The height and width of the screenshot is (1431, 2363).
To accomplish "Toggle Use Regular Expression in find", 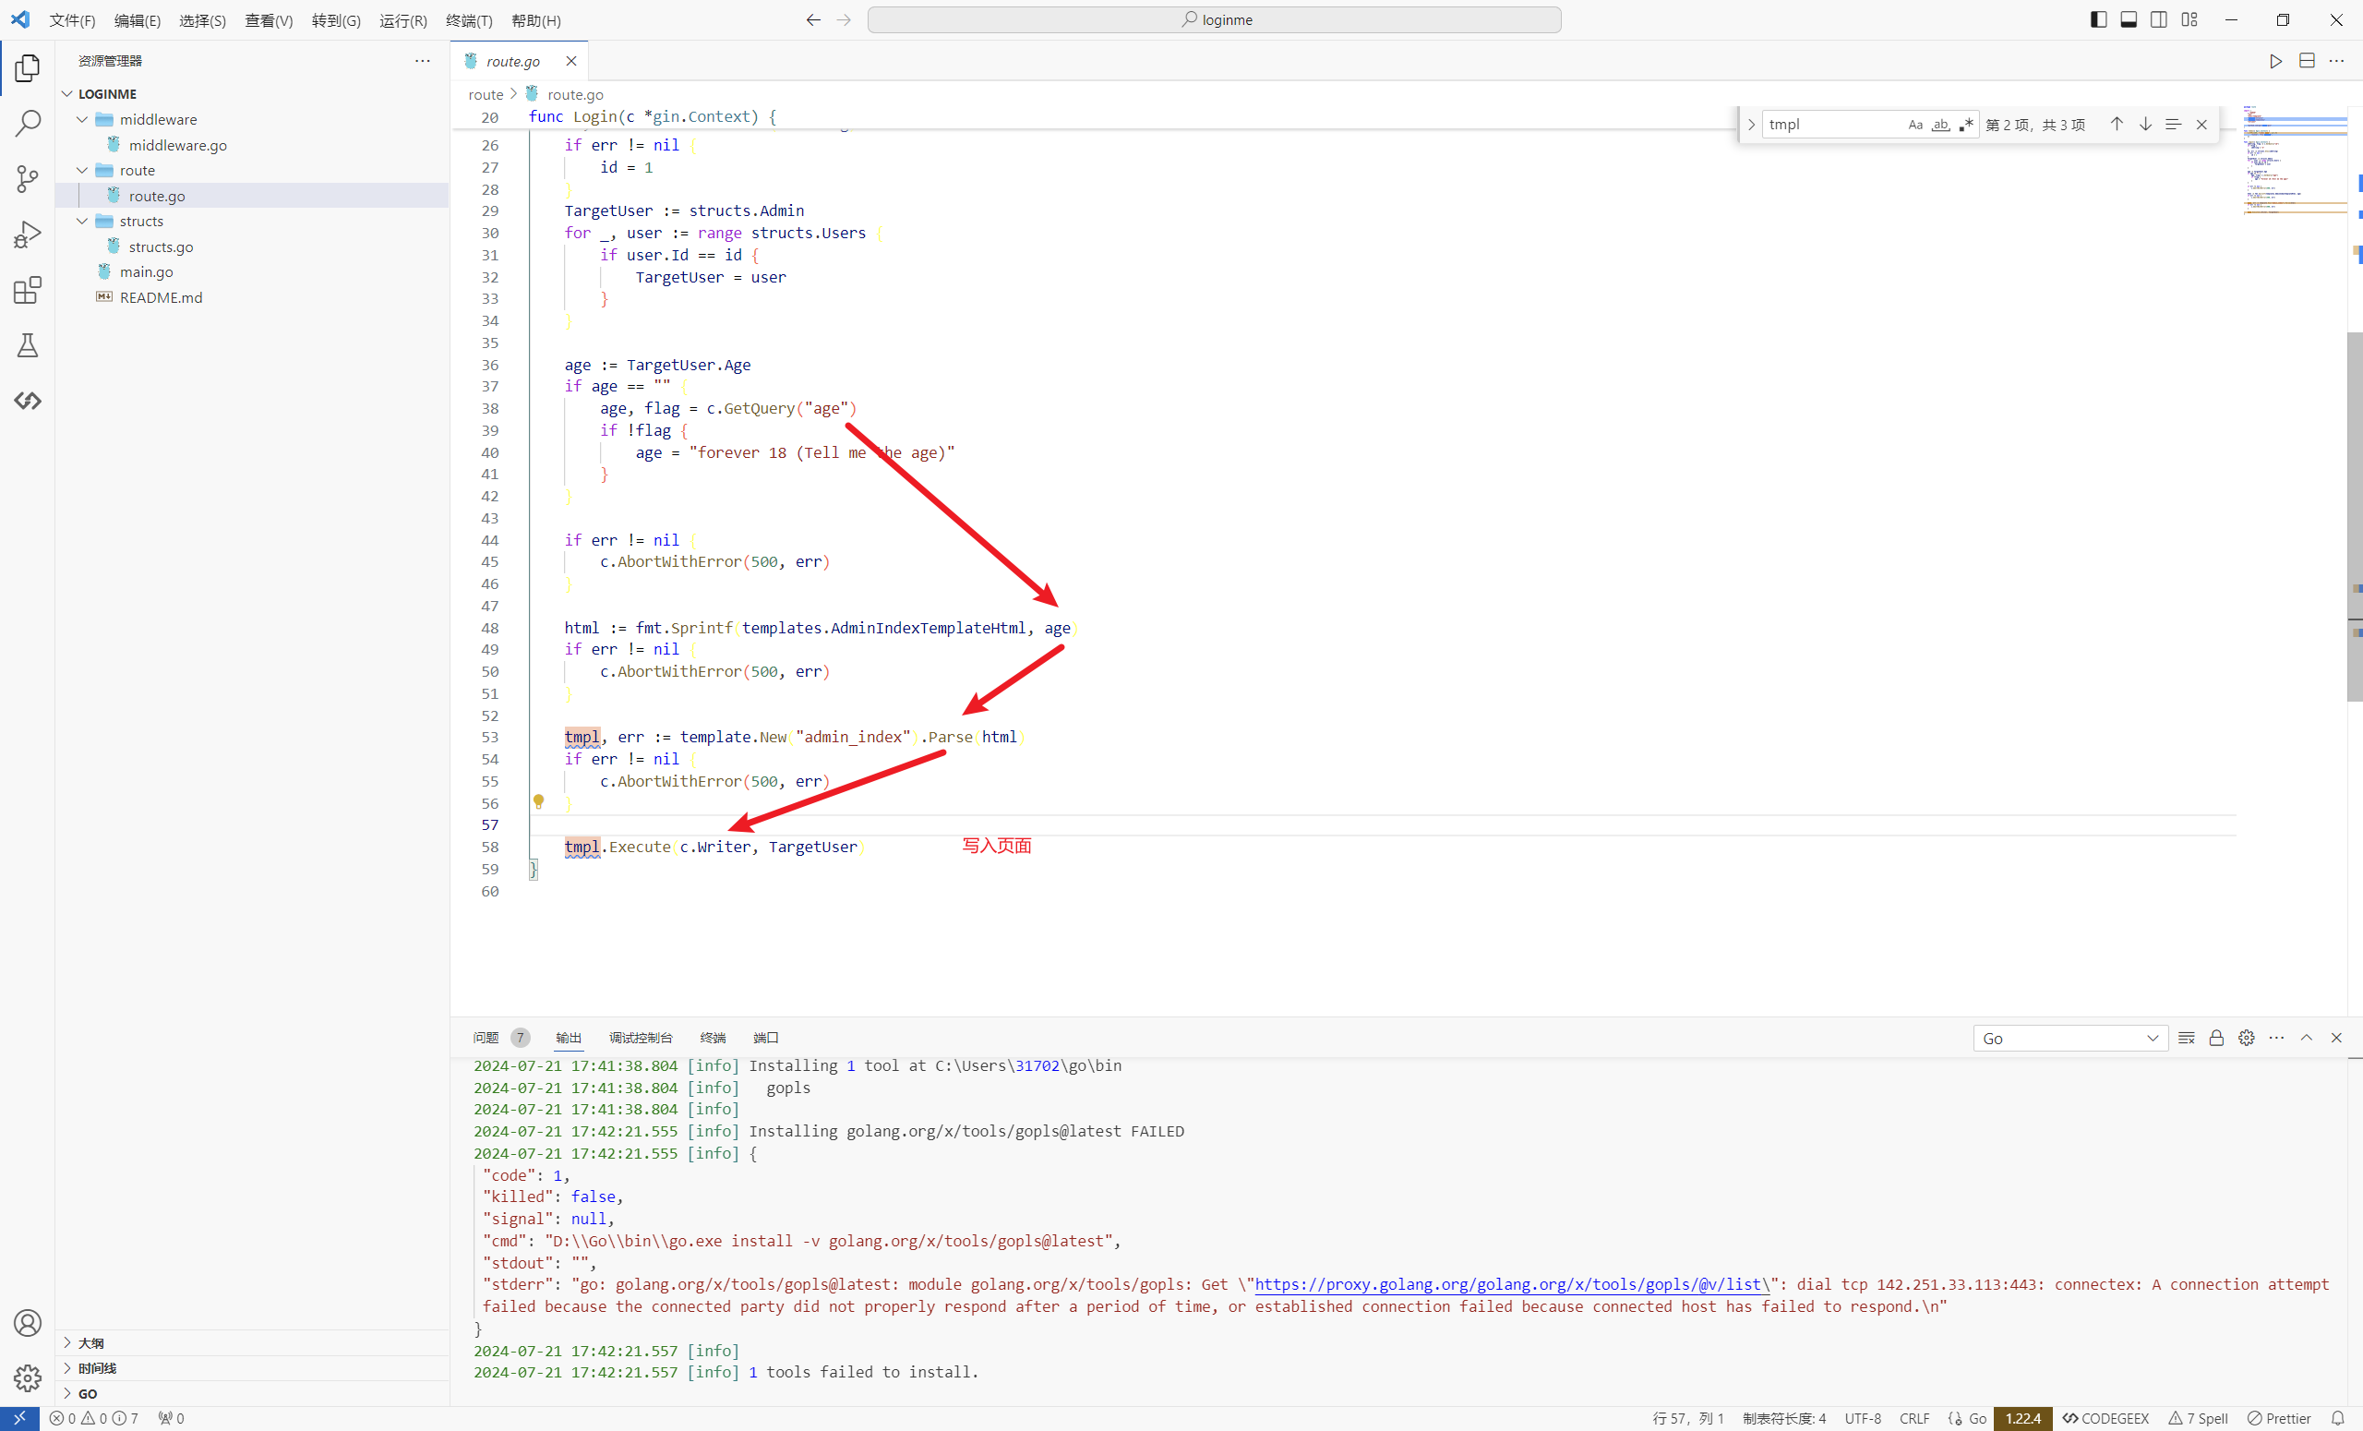I will [x=1966, y=125].
